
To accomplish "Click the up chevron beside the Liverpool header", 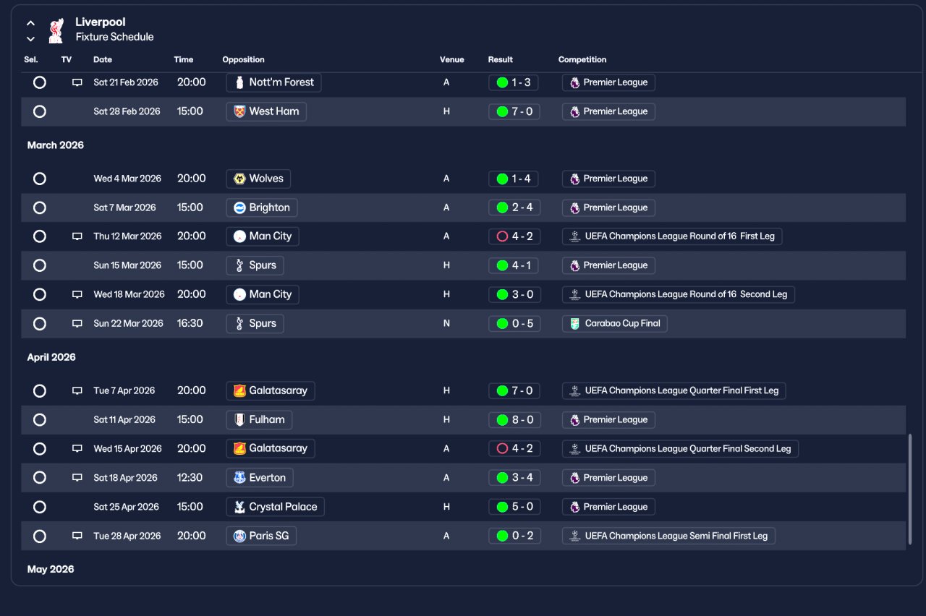I will click(30, 23).
